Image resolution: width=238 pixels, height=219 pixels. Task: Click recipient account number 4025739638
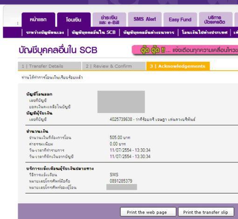click(x=121, y=119)
